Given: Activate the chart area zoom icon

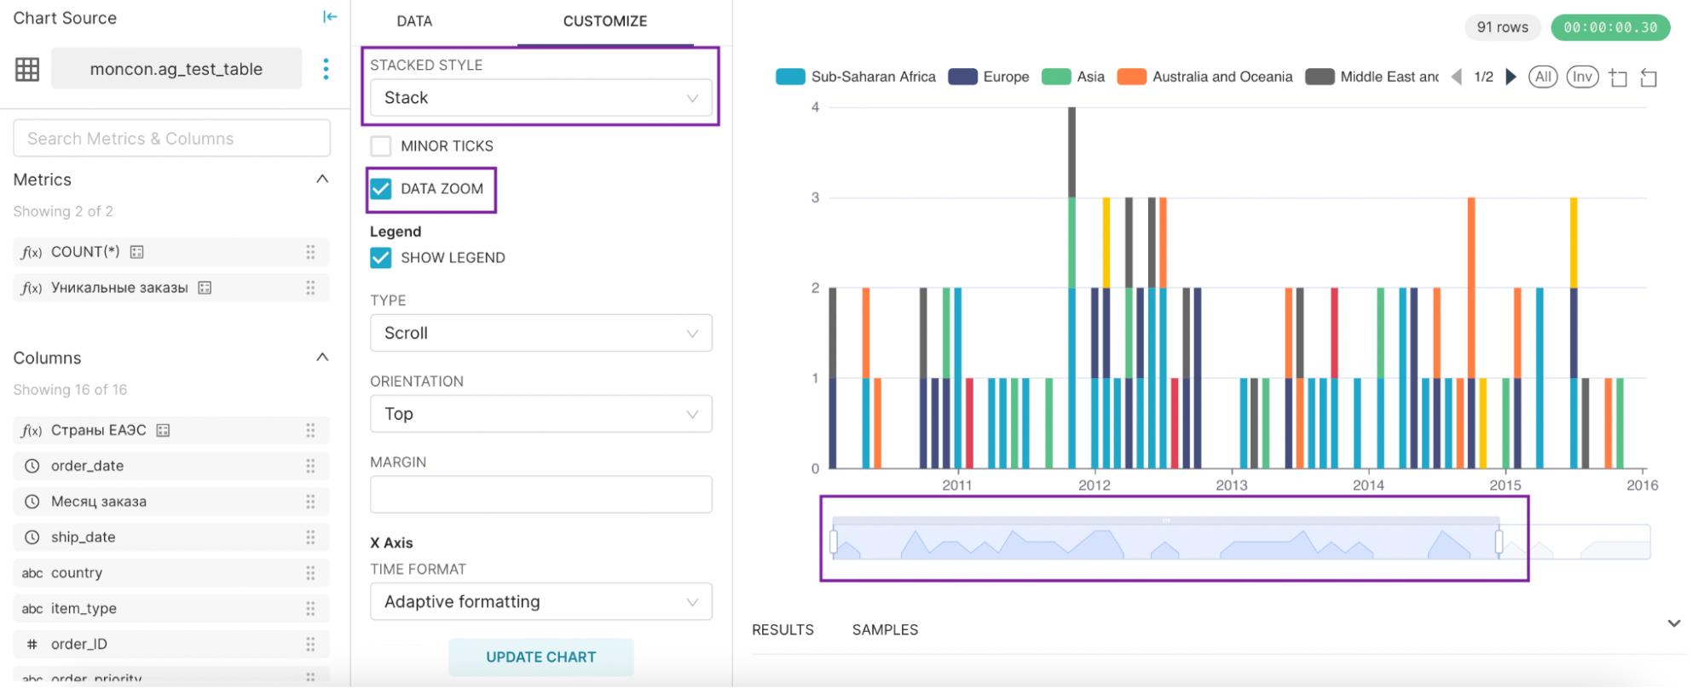Looking at the screenshot, I should [x=1618, y=78].
